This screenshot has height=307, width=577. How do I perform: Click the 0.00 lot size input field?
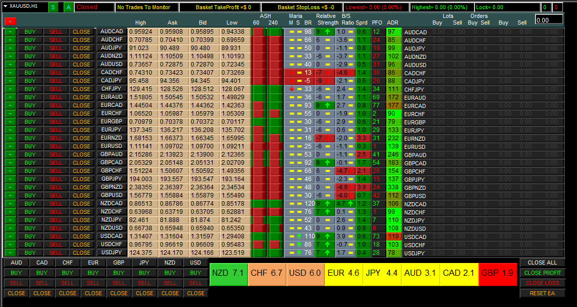tap(549, 19)
